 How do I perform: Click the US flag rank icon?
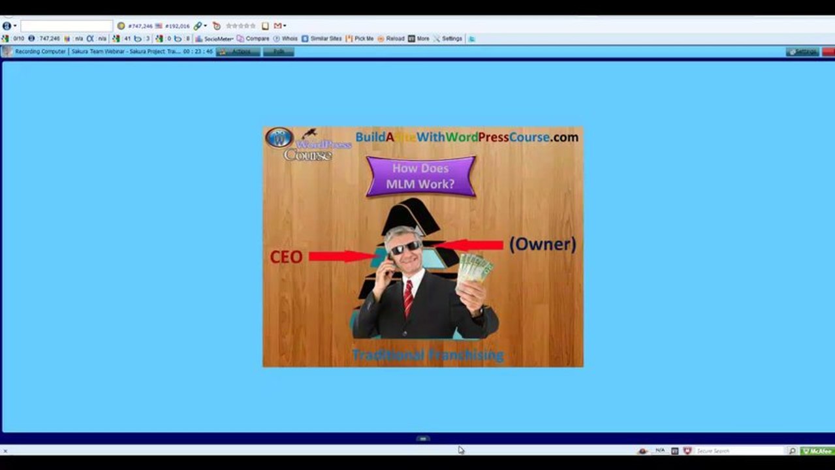[159, 26]
